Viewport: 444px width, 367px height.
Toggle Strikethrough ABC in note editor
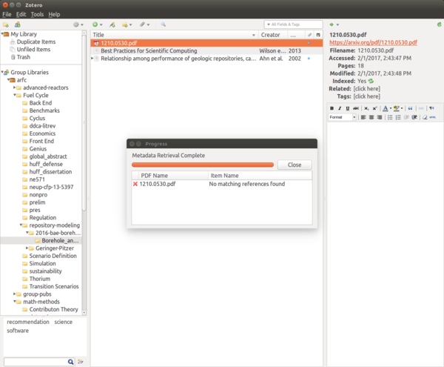click(x=356, y=108)
